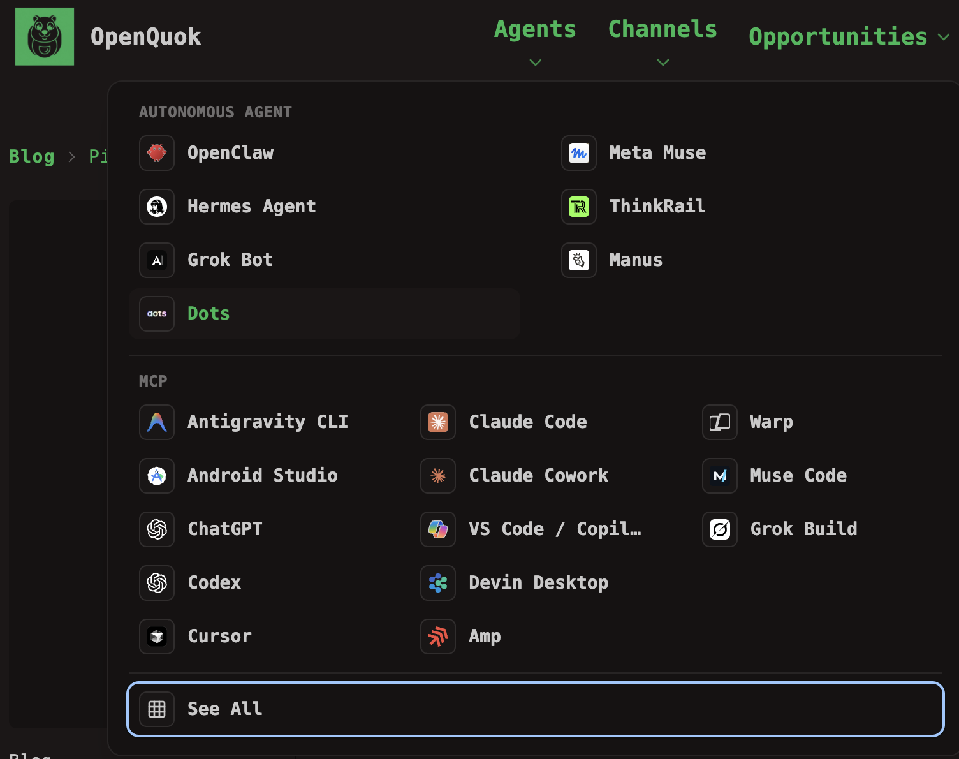Select the Warp icon
959x759 pixels.
pos(720,422)
